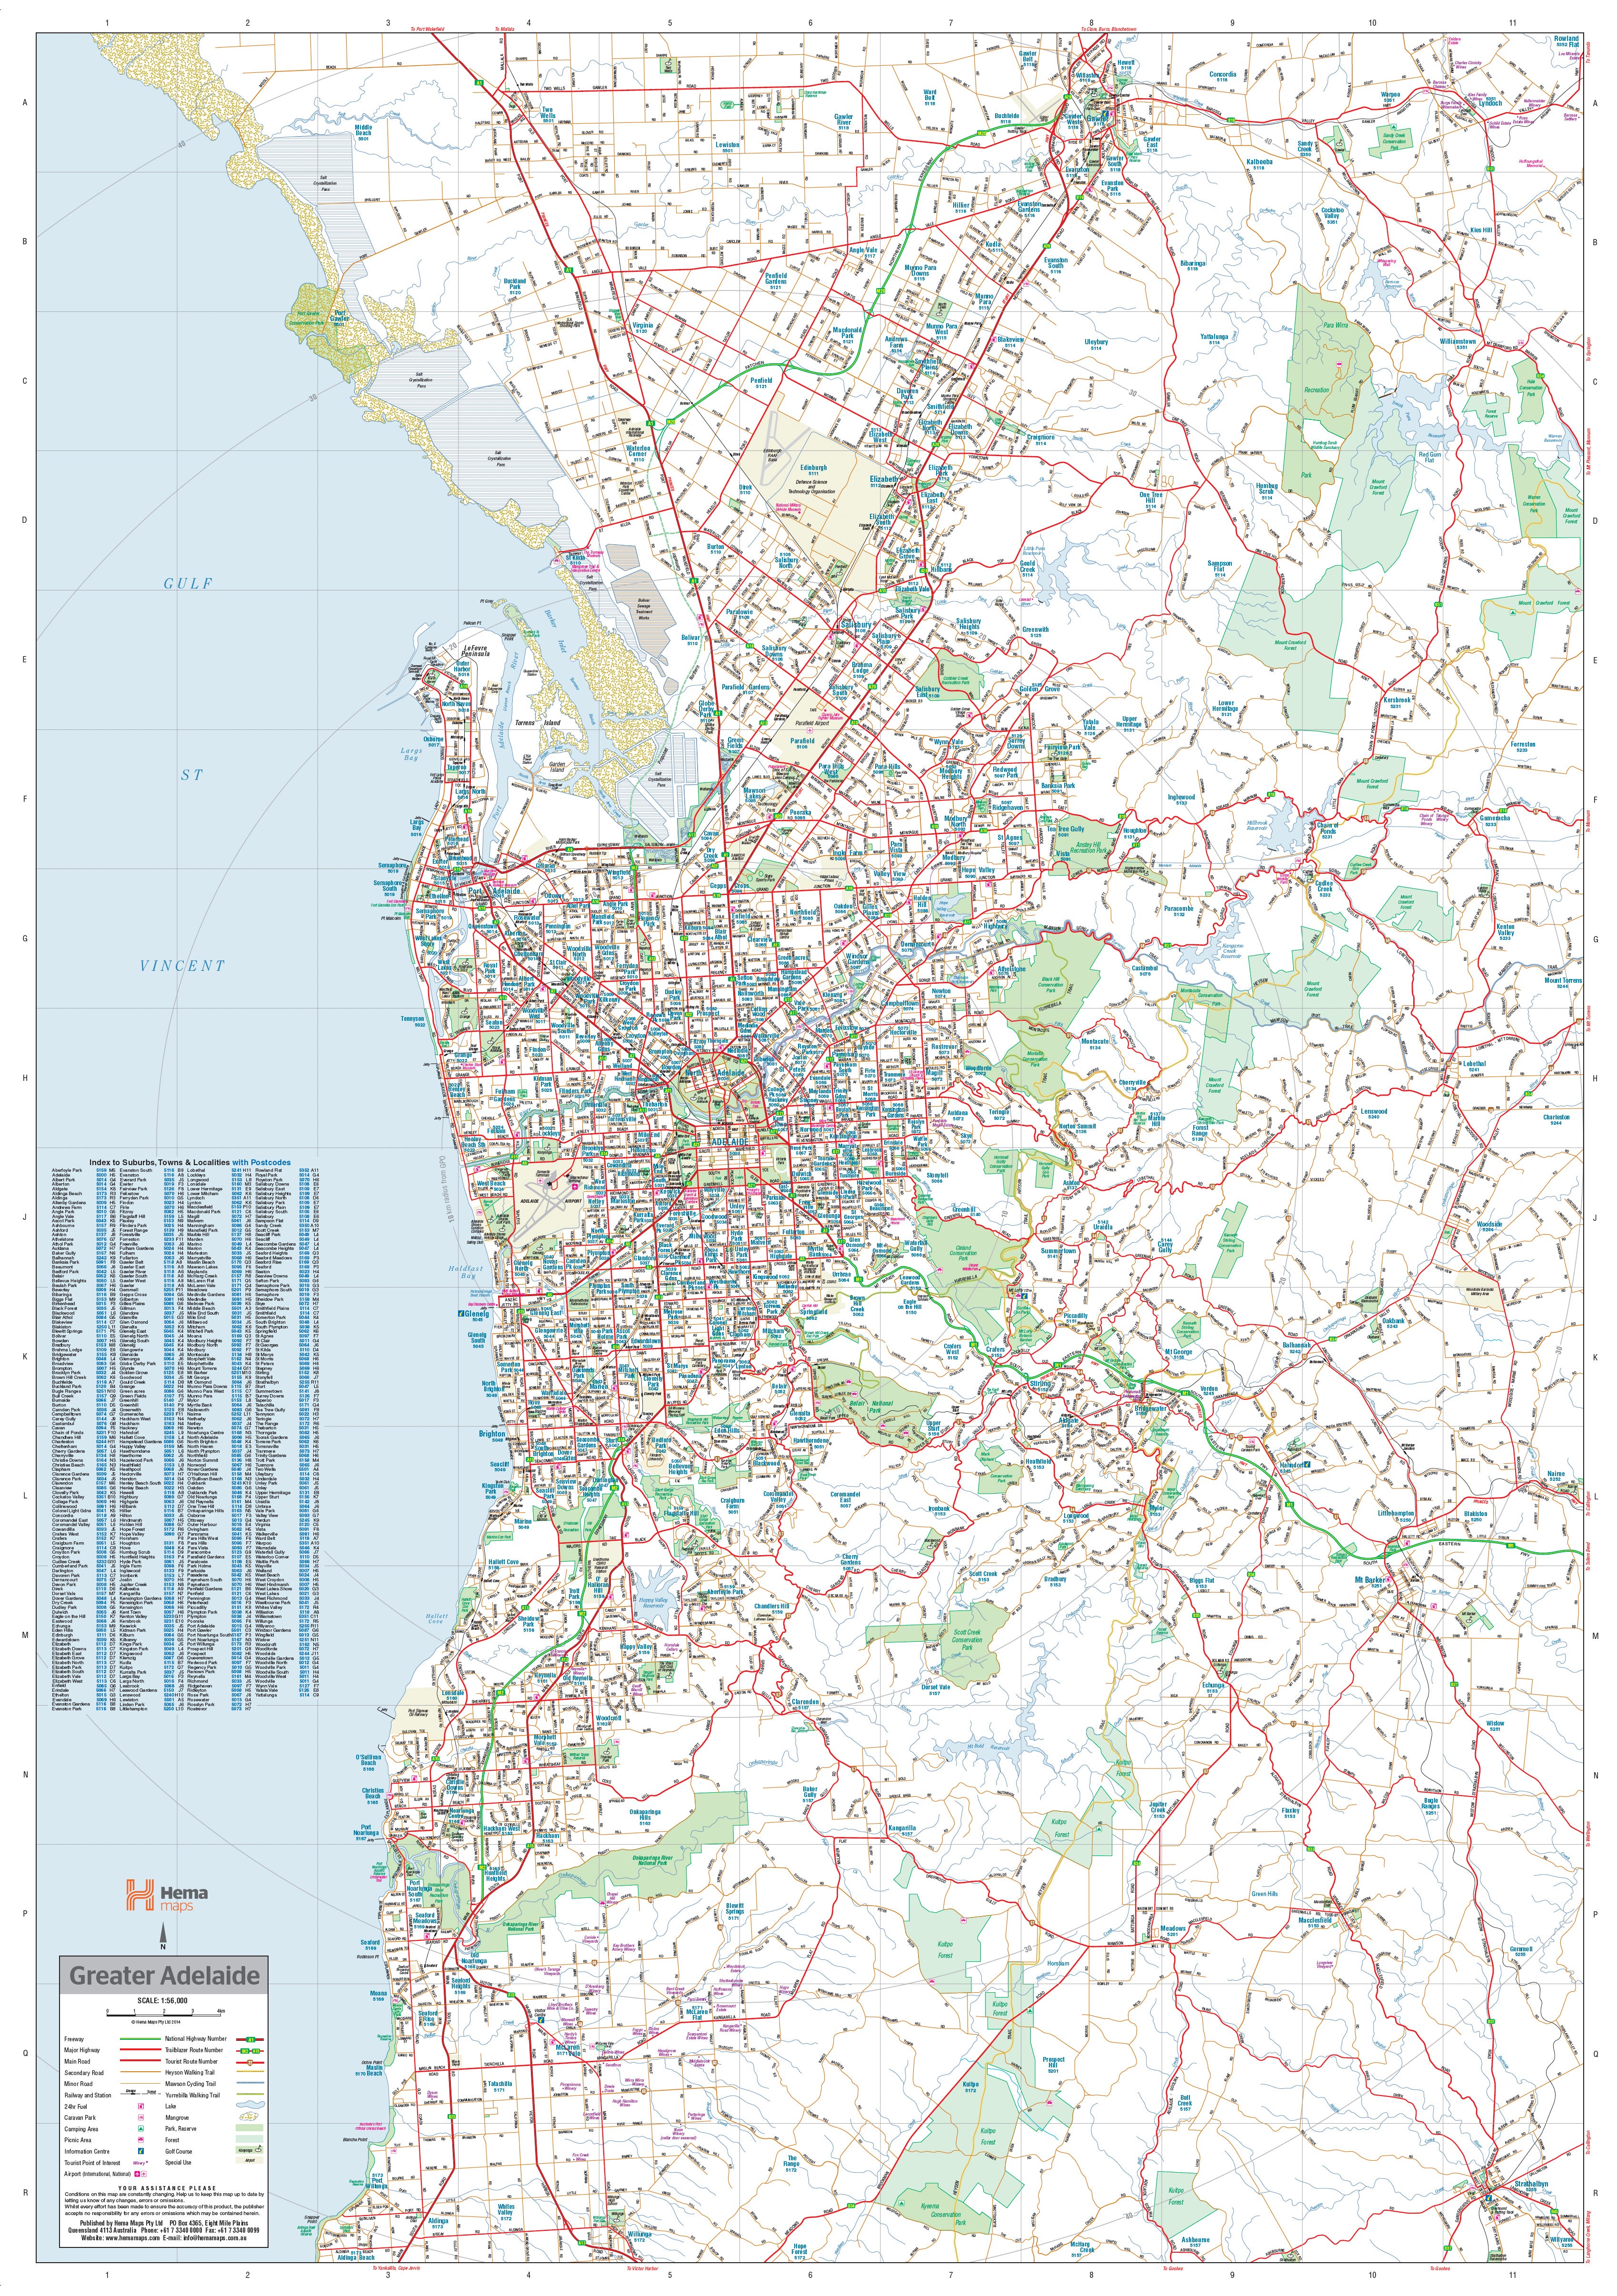Click the Forest legend color swatch
The image size is (1617, 2296).
click(249, 2139)
